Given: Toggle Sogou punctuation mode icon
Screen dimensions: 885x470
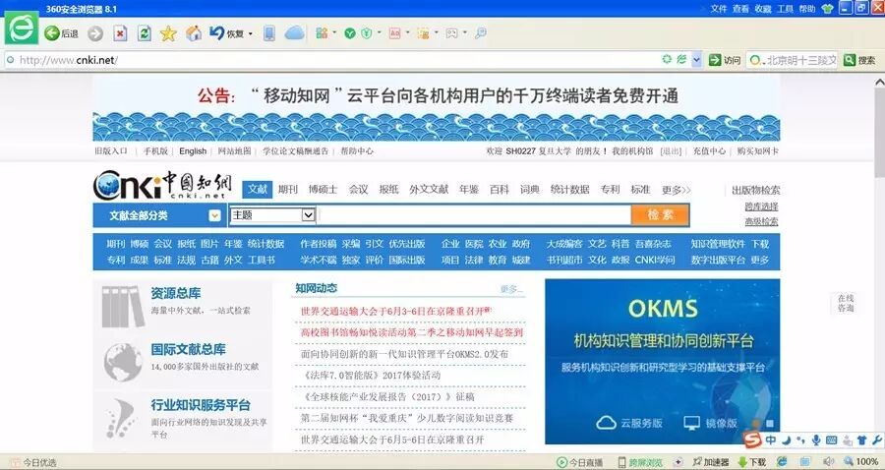Looking at the screenshot, I should click(x=800, y=441).
